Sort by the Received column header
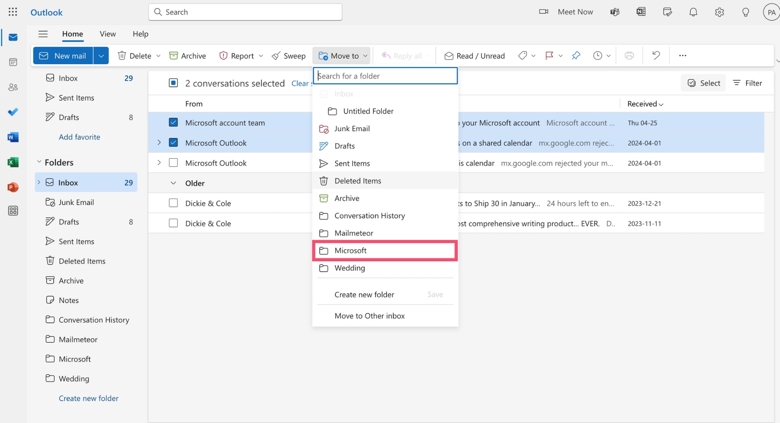Screen dimensions: 780x423 coord(645,104)
